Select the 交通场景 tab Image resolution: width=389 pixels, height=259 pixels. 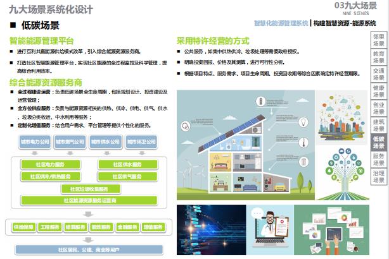(379, 74)
